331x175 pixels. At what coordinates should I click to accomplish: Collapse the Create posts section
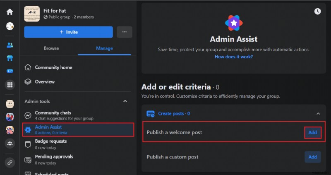(x=318, y=114)
